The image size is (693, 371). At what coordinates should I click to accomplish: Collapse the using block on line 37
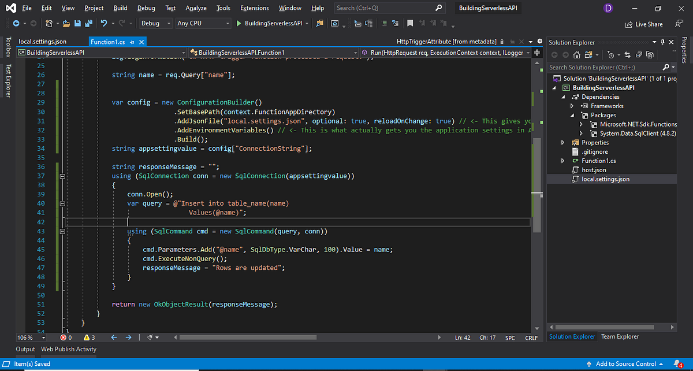coord(62,175)
